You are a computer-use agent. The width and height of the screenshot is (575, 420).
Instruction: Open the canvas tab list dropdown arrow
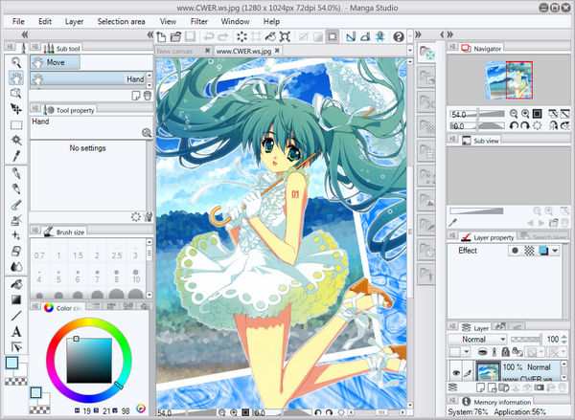(x=410, y=50)
